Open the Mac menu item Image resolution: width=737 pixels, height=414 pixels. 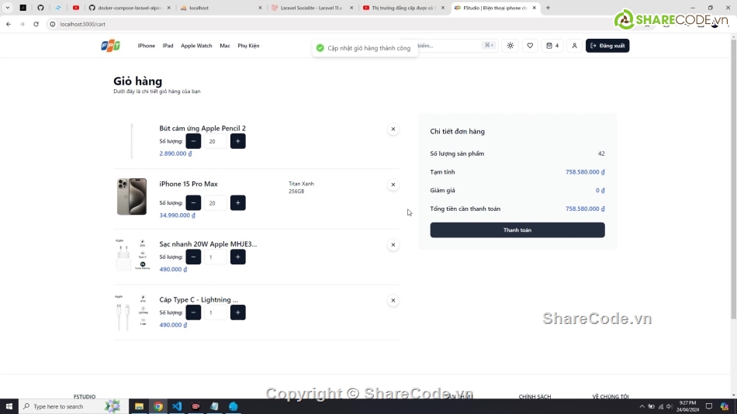[225, 46]
